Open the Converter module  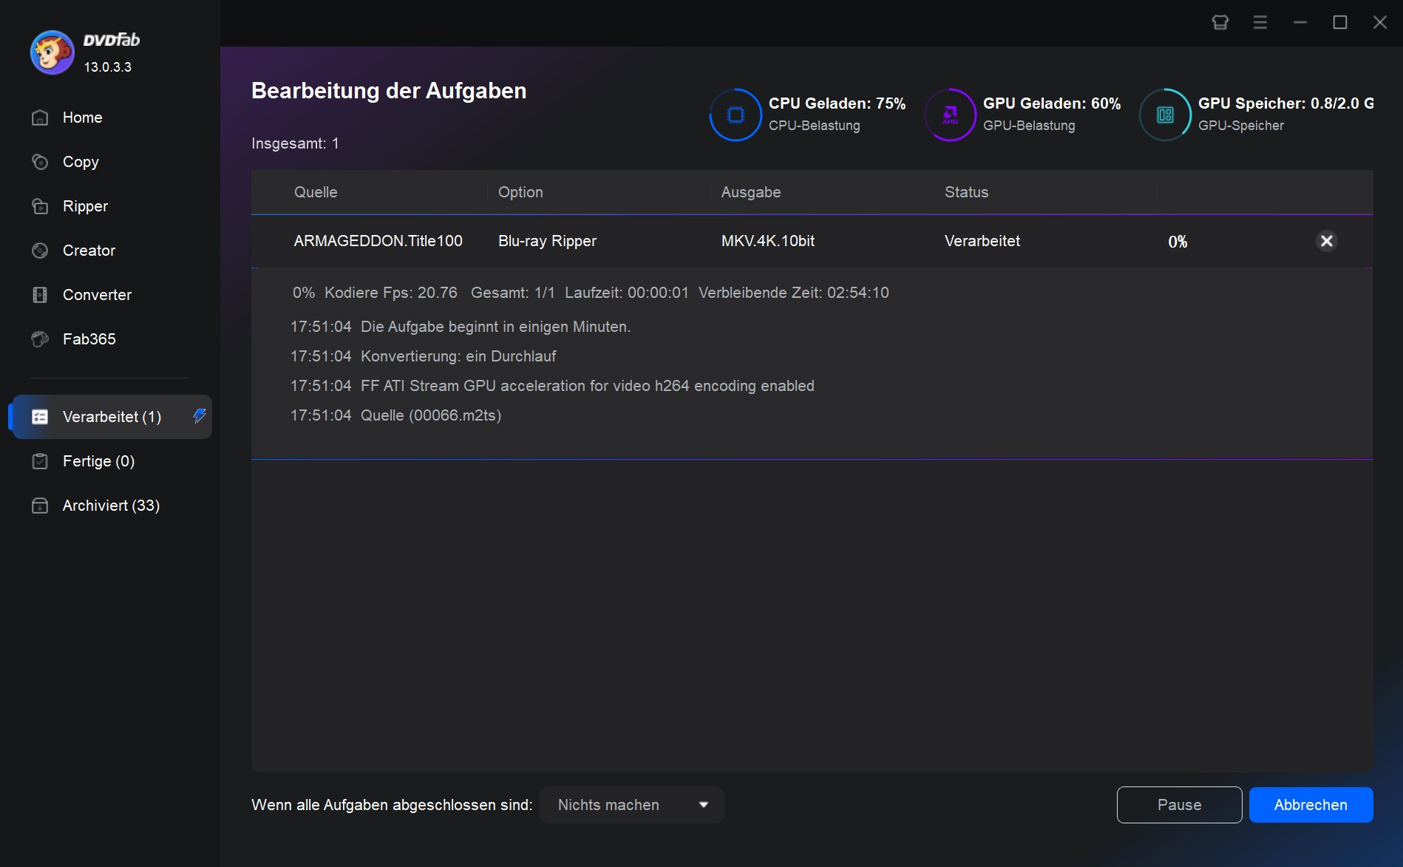(x=111, y=295)
